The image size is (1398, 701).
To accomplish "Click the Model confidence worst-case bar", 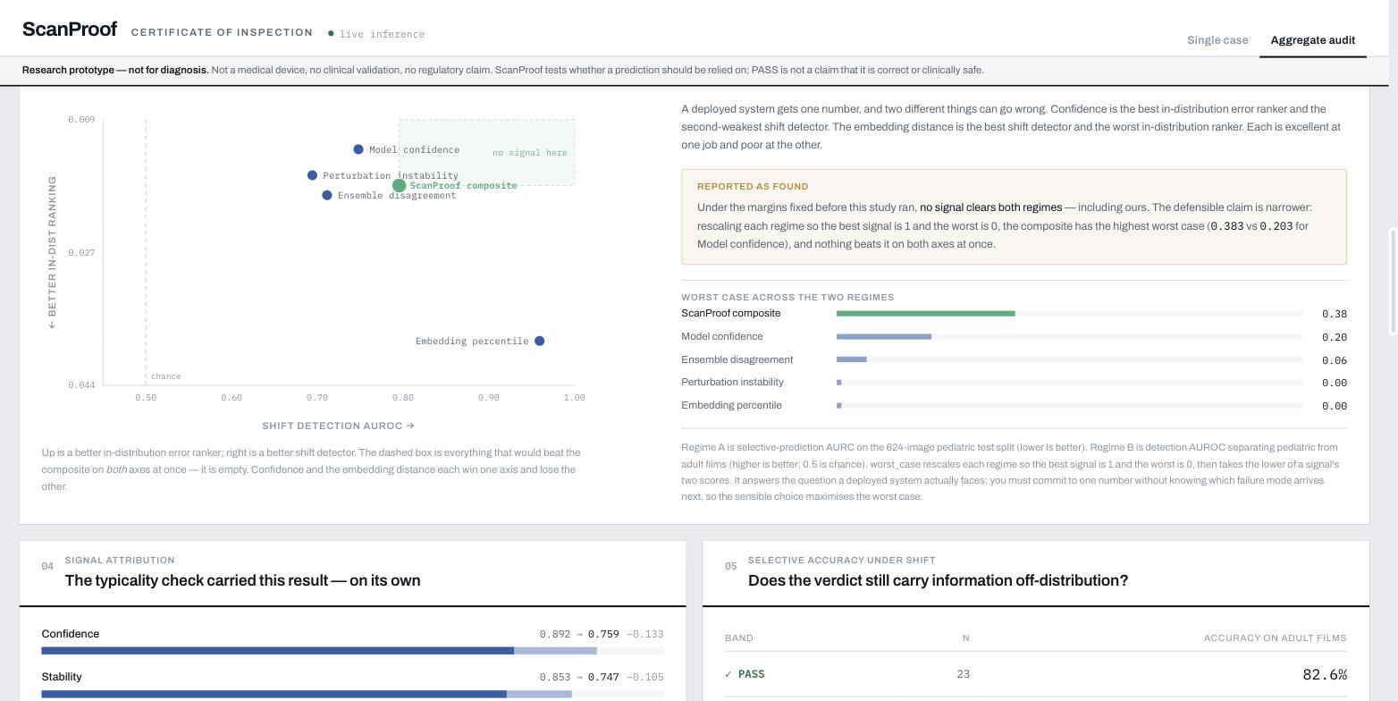I will pos(1069,337).
